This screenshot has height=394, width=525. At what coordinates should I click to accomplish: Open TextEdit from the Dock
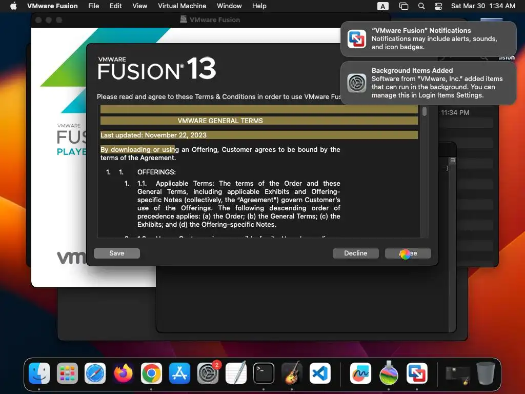236,373
